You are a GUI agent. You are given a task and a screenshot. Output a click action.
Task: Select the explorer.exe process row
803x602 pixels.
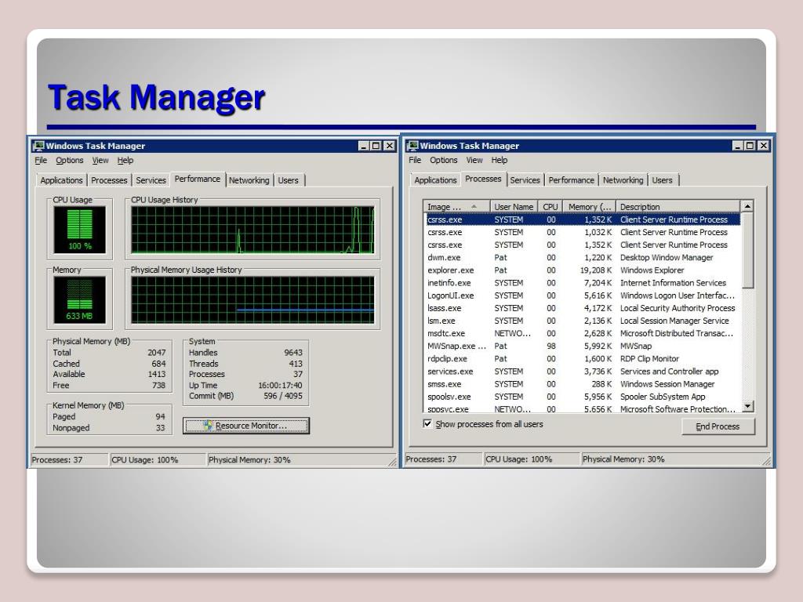pyautogui.click(x=583, y=270)
